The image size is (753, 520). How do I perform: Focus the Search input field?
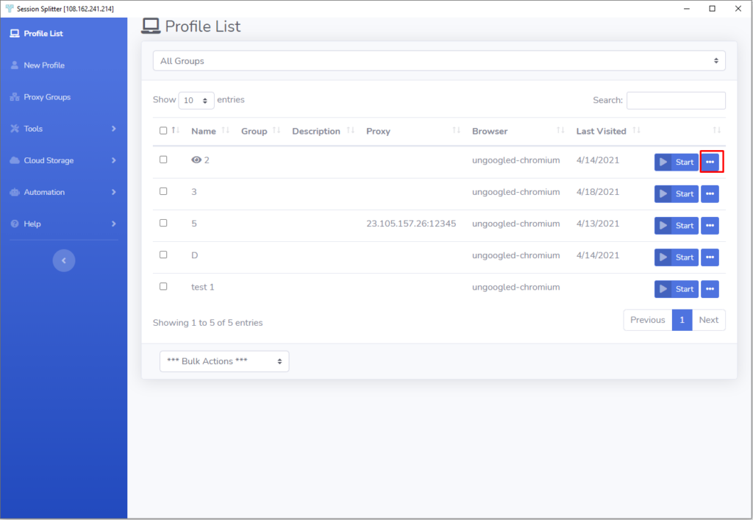pyautogui.click(x=676, y=100)
